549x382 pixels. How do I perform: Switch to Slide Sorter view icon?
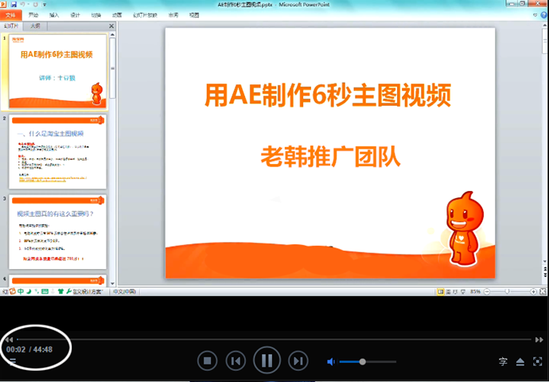448,291
